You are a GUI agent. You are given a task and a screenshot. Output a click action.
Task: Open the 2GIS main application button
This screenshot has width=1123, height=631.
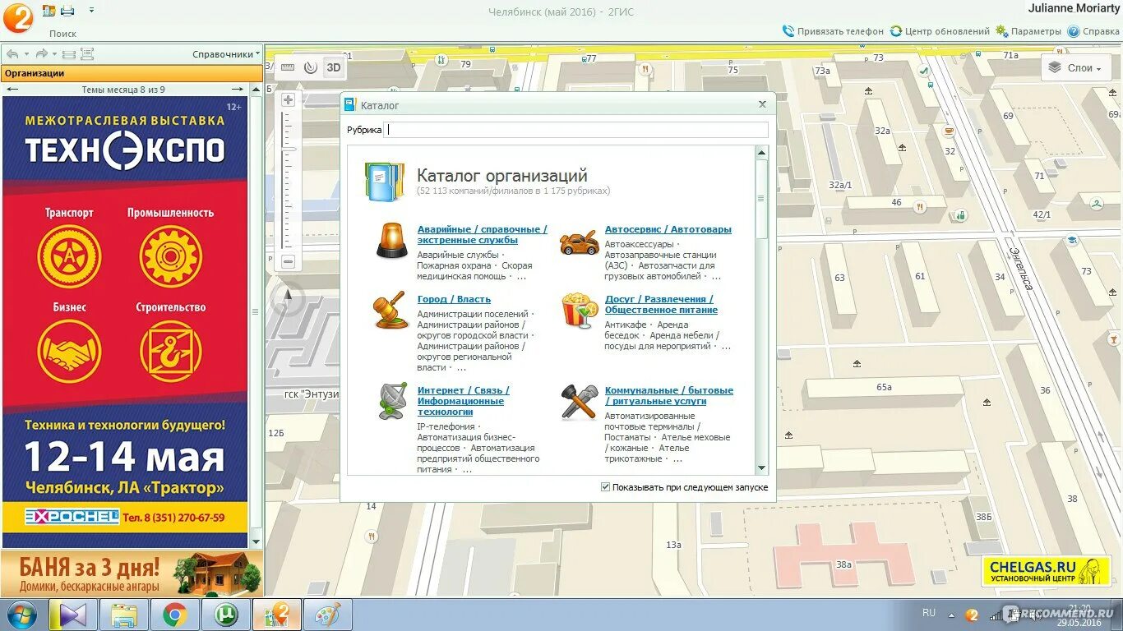17,17
